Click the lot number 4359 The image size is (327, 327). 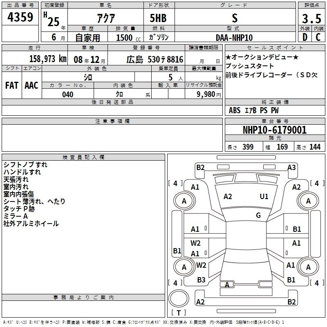click(20, 17)
